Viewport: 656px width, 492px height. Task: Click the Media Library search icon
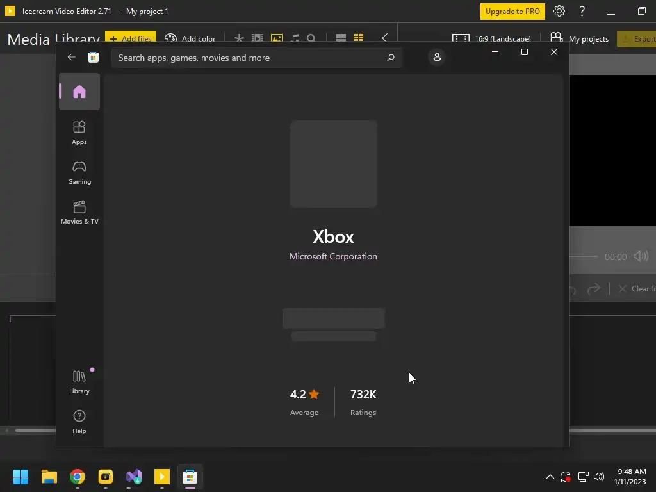pos(311,38)
